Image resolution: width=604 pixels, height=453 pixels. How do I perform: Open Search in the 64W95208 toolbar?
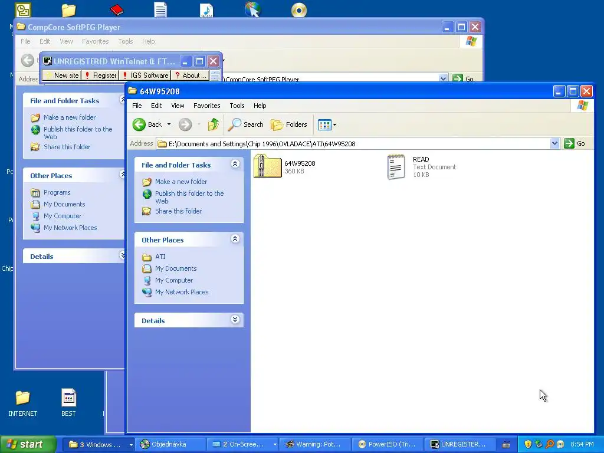pos(246,124)
